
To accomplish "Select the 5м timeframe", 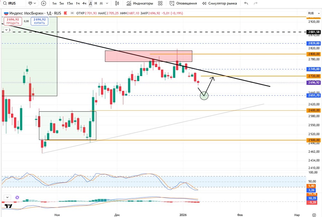I will click(x=62, y=3).
